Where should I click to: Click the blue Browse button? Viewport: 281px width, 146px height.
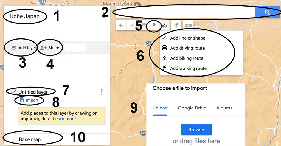(x=196, y=130)
